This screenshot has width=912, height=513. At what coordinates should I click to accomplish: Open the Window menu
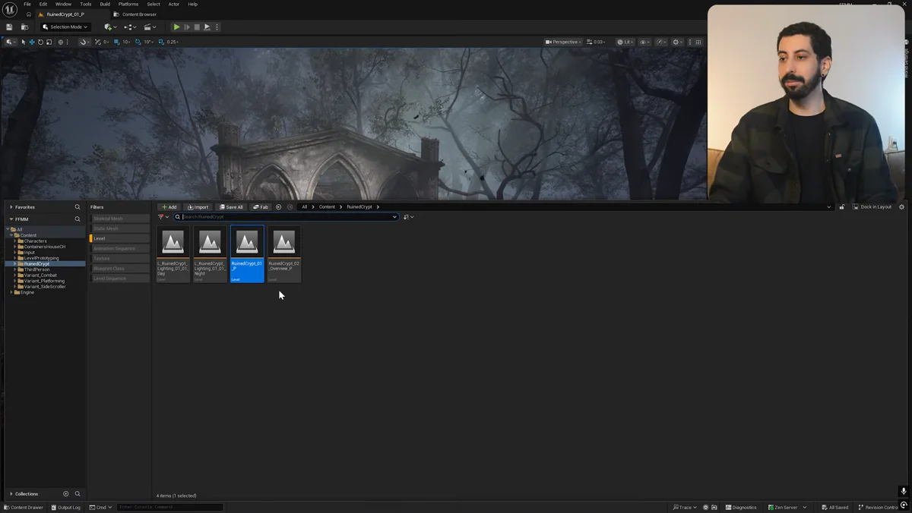63,4
